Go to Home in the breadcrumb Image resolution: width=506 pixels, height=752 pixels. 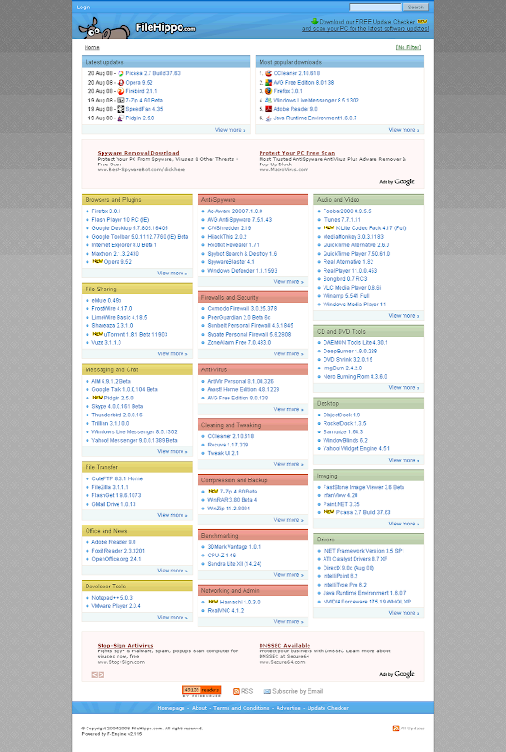pyautogui.click(x=91, y=47)
